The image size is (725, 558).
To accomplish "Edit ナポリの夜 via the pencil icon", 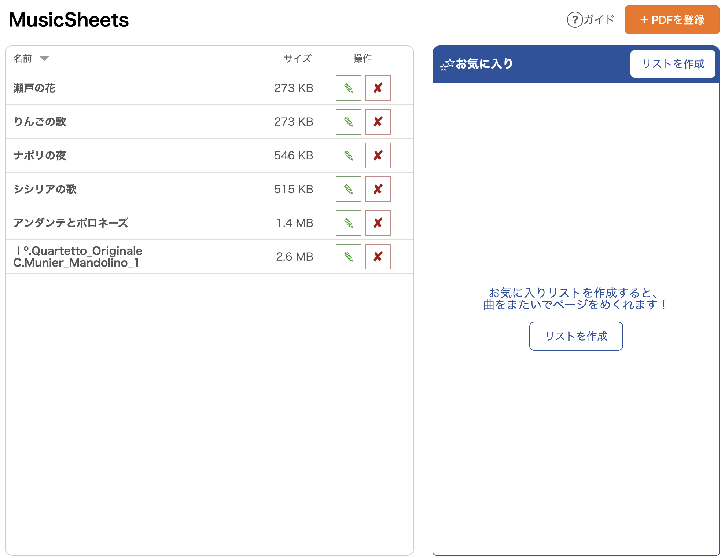I will point(348,155).
